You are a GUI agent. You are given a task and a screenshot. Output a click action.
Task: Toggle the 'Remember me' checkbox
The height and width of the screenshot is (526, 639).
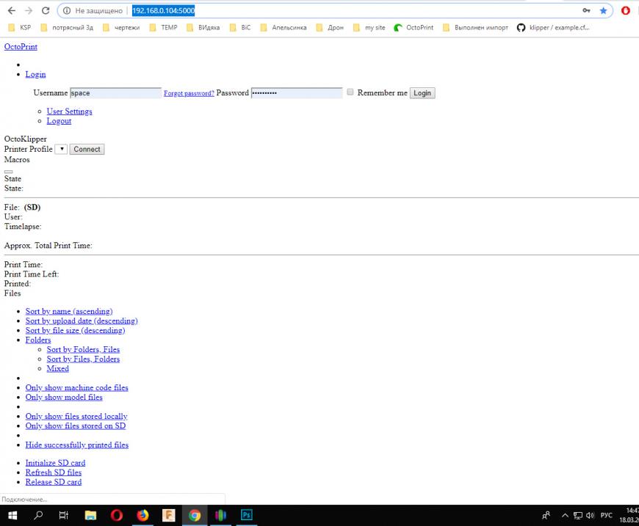pos(350,92)
